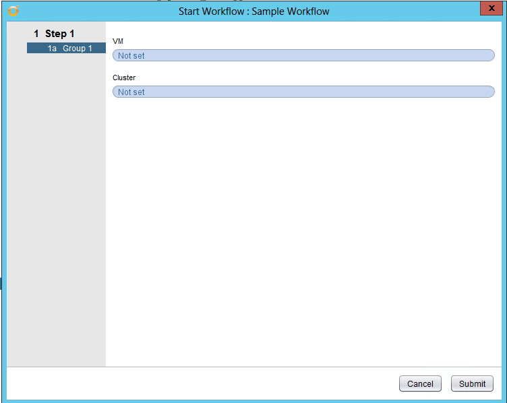Click the Not set text in VM field
Viewport: 507px width, 403px height.
[x=131, y=56]
